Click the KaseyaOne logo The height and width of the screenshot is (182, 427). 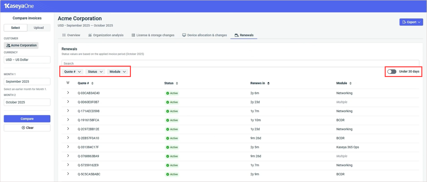[19, 6]
